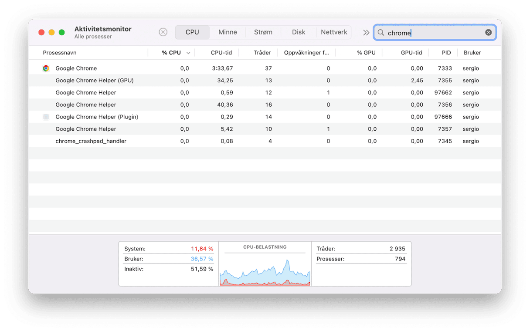This screenshot has height=331, width=530.
Task: Sort by Bruker column header
Action: click(x=472, y=53)
